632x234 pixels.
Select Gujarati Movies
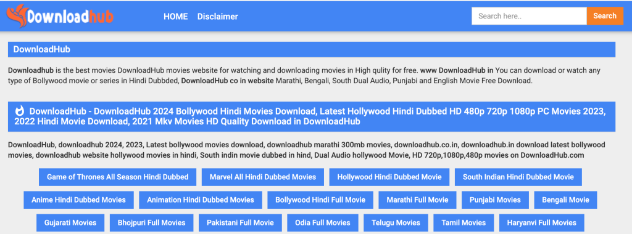pos(70,223)
